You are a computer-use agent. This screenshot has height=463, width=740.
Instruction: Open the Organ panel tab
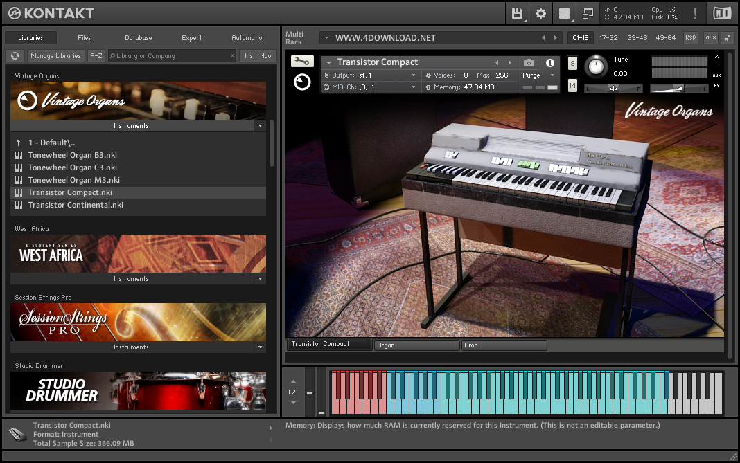[416, 345]
